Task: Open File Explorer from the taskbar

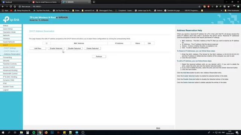Action: click(x=21, y=132)
